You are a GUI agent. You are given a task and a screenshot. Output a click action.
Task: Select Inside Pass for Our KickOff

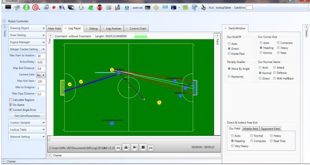(x=229, y=54)
